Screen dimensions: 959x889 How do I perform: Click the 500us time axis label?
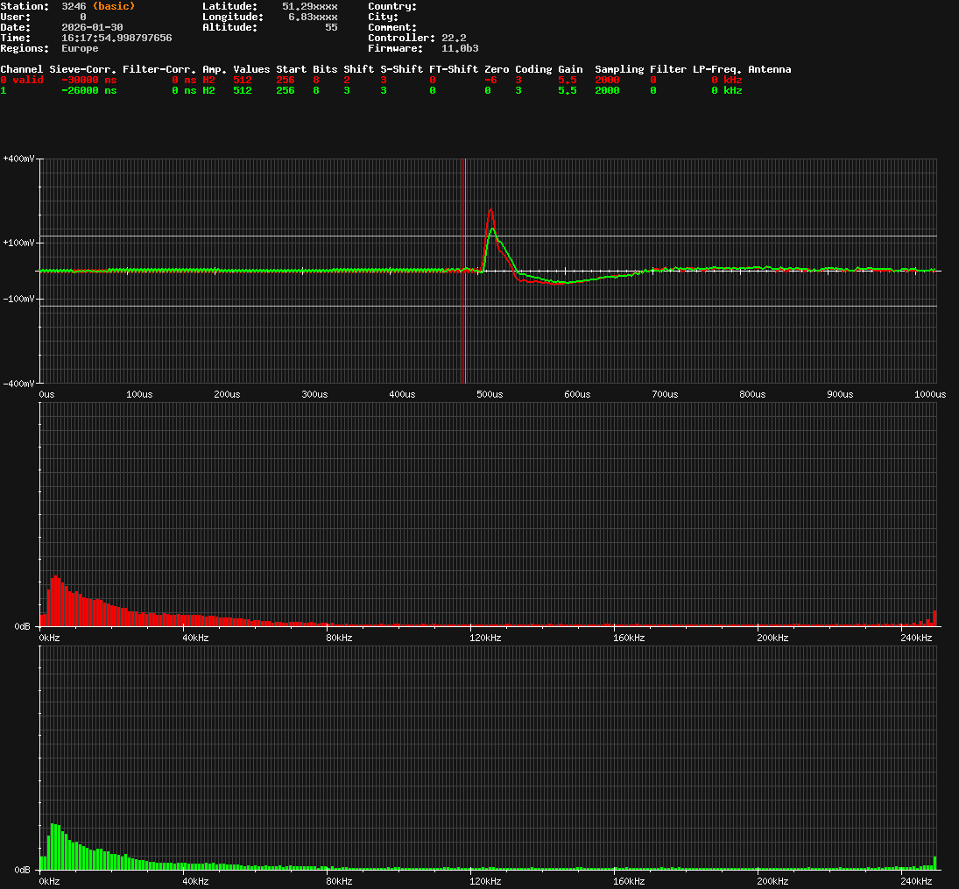pos(490,395)
